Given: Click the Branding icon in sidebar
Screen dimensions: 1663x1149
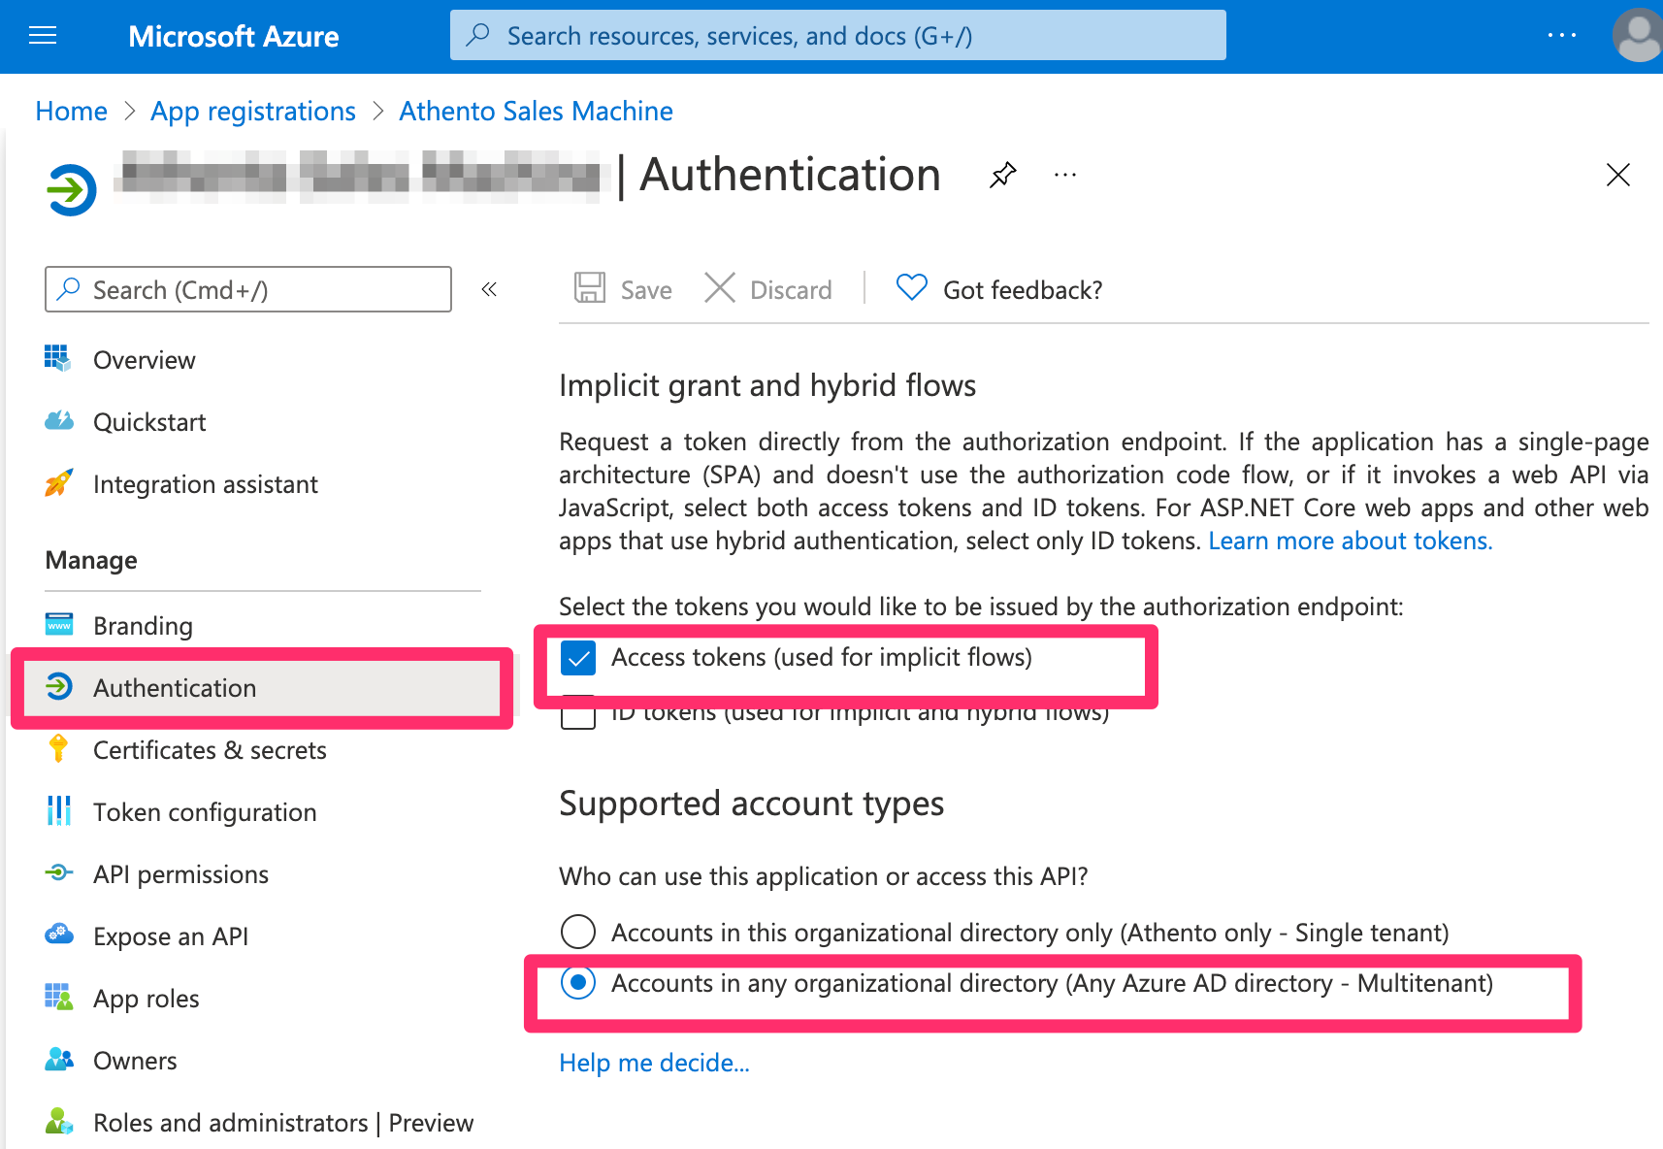Looking at the screenshot, I should pyautogui.click(x=59, y=625).
